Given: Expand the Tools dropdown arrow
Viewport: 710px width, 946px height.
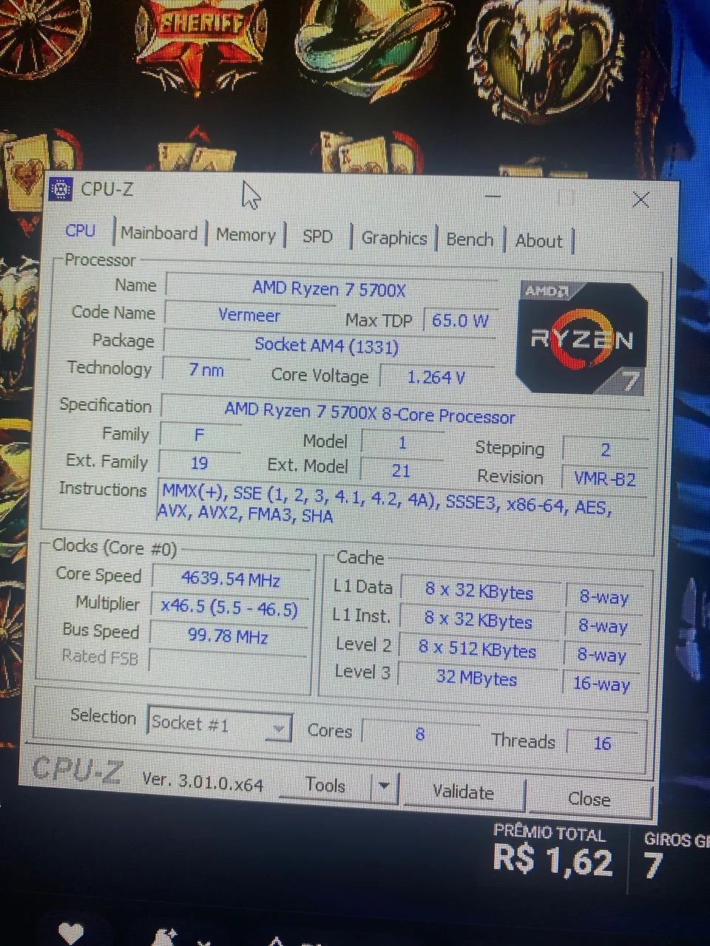Looking at the screenshot, I should pos(385,786).
